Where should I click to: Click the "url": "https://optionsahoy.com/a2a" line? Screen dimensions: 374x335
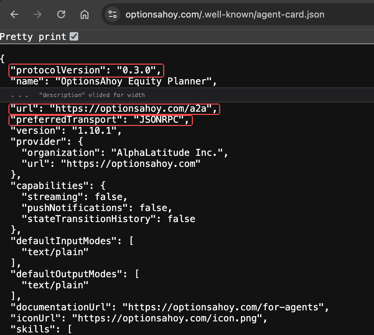click(114, 109)
